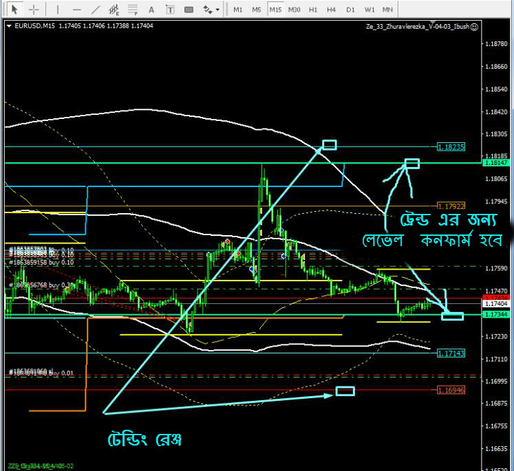Open the arrows tool dropdown arrow
The height and width of the screenshot is (471, 514).
click(217, 10)
